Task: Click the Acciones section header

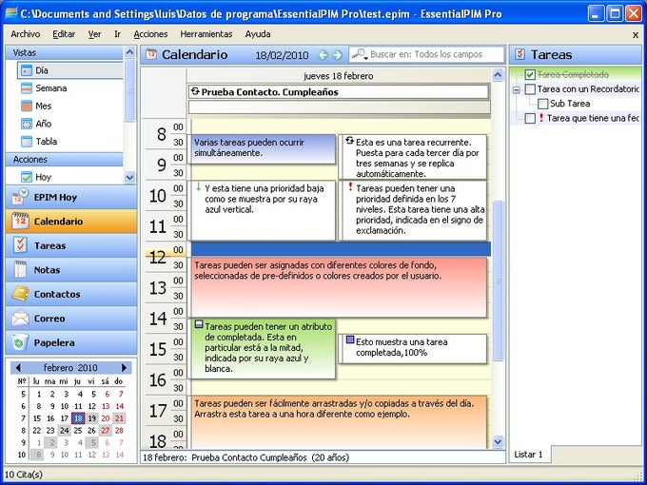Action: click(64, 160)
